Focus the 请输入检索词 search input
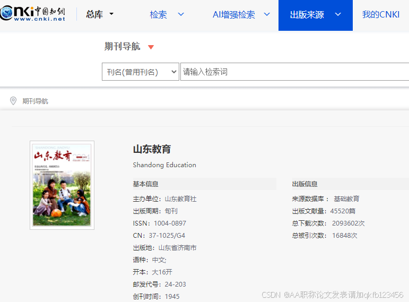The height and width of the screenshot is (302, 409). (295, 72)
